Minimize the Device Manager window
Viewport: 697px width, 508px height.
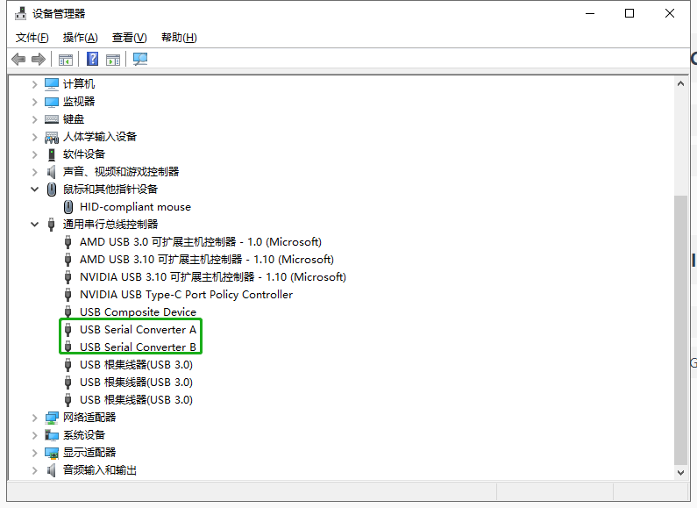(x=590, y=13)
